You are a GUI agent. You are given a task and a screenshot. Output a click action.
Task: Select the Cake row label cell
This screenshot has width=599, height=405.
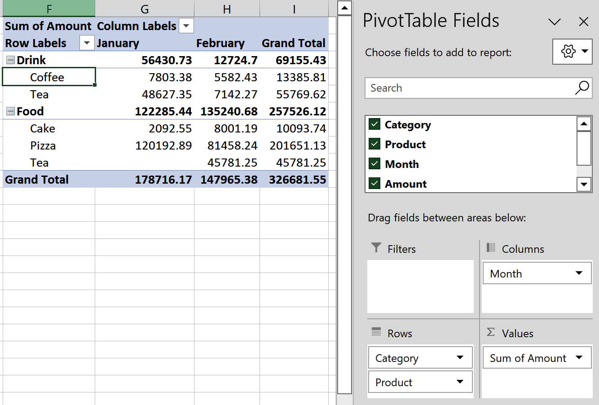pyautogui.click(x=49, y=128)
